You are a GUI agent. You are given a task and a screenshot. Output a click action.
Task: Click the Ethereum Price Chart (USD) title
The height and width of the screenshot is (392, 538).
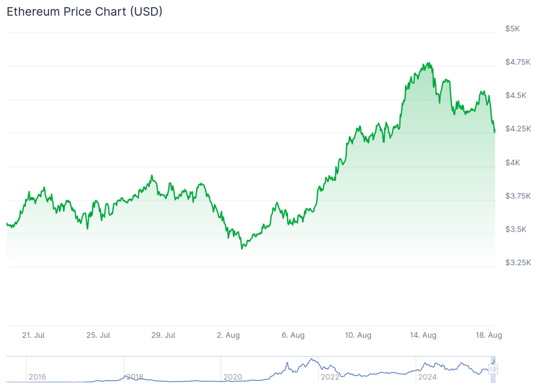pos(84,12)
